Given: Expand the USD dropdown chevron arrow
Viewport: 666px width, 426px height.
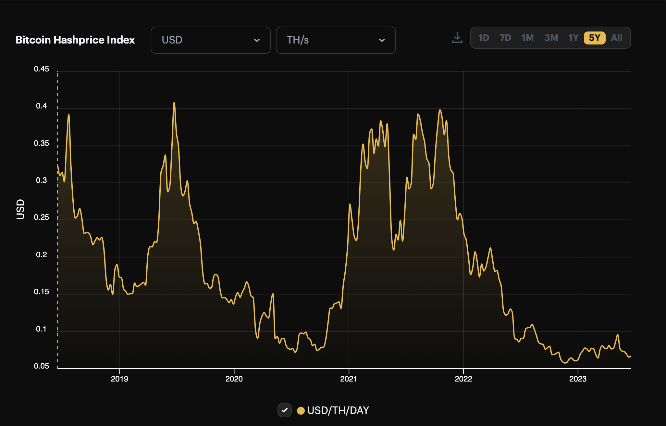Looking at the screenshot, I should tap(257, 40).
